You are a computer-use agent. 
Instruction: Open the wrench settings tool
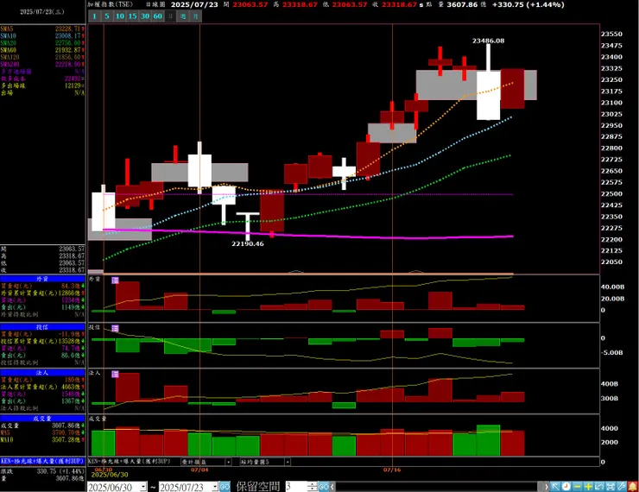point(622,486)
